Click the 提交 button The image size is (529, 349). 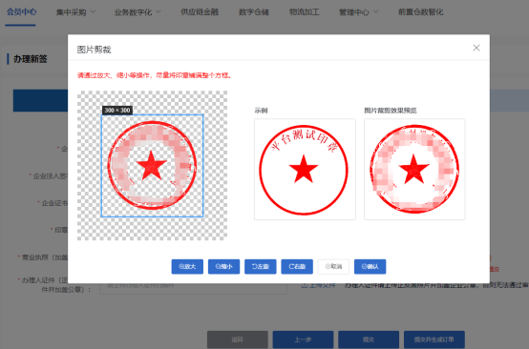tap(369, 339)
